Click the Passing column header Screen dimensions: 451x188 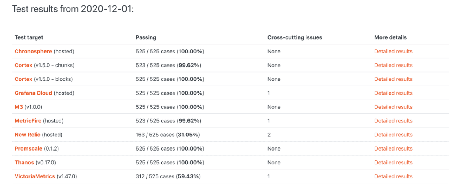[x=145, y=37]
